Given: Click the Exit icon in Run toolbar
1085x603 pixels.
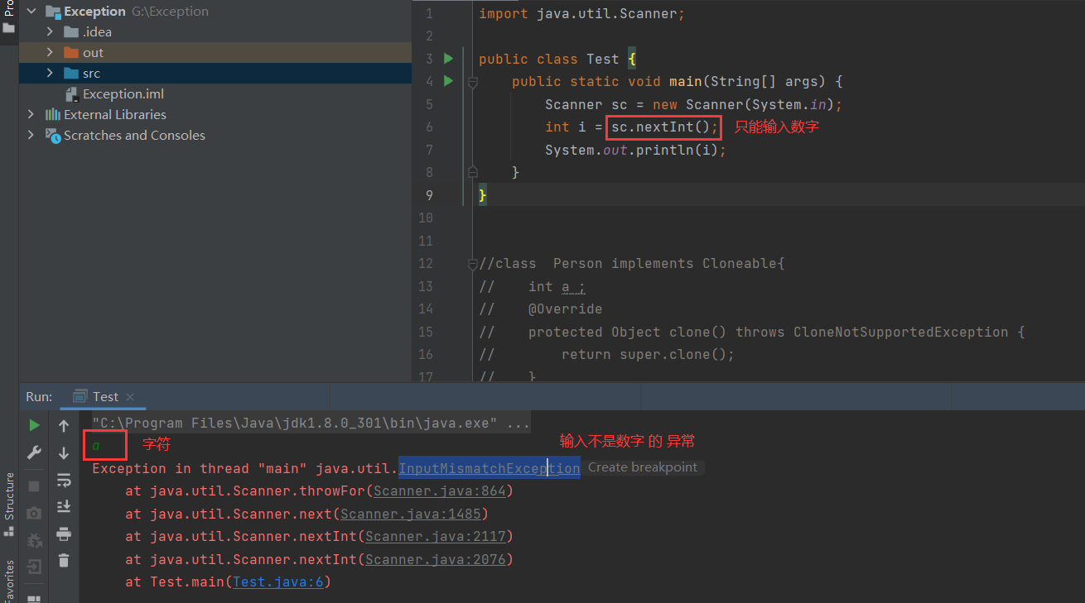Looking at the screenshot, I should 34,567.
